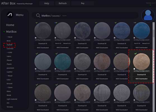156x112 pixels.
Task: Expand the Stone category in sidebar
Action: [x=10, y=87]
